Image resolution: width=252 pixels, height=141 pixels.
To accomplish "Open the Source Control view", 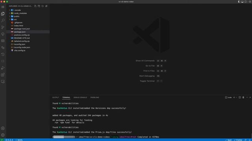I will point(3,27).
